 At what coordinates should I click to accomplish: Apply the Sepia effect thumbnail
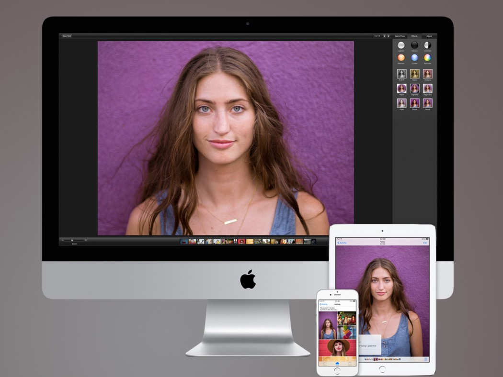(x=414, y=74)
